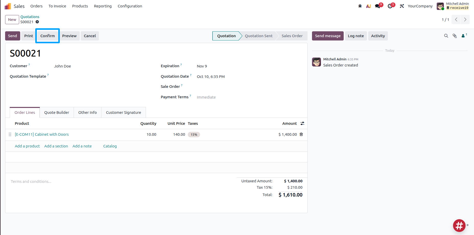Open the attachments paperclip icon

[455, 36]
